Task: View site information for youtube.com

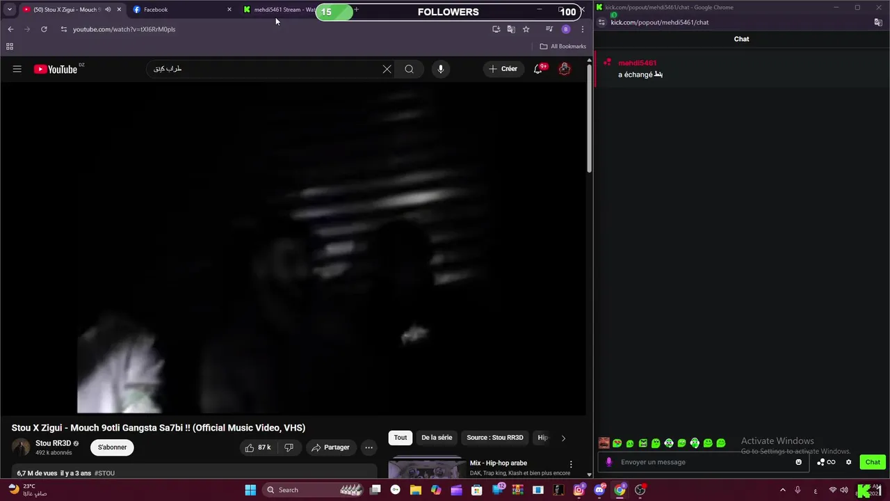Action: pyautogui.click(x=63, y=29)
